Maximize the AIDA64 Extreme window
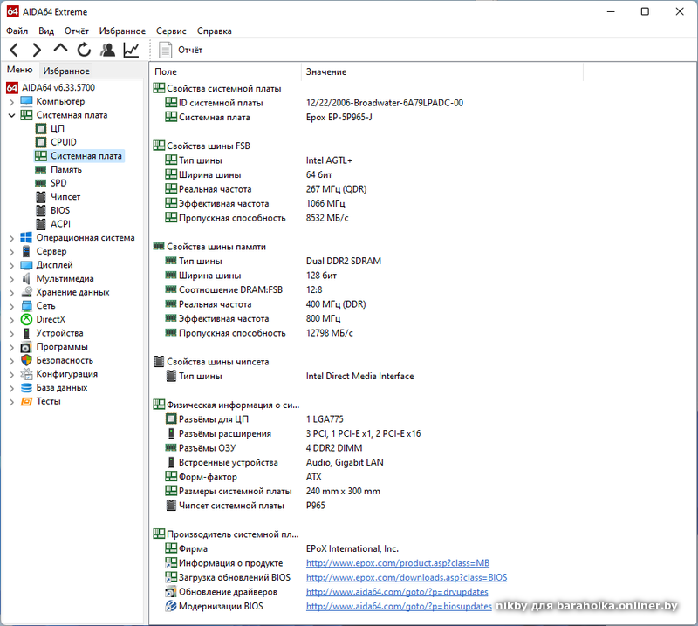 tap(645, 11)
